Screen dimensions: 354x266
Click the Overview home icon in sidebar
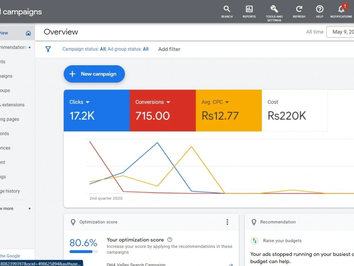[28, 33]
